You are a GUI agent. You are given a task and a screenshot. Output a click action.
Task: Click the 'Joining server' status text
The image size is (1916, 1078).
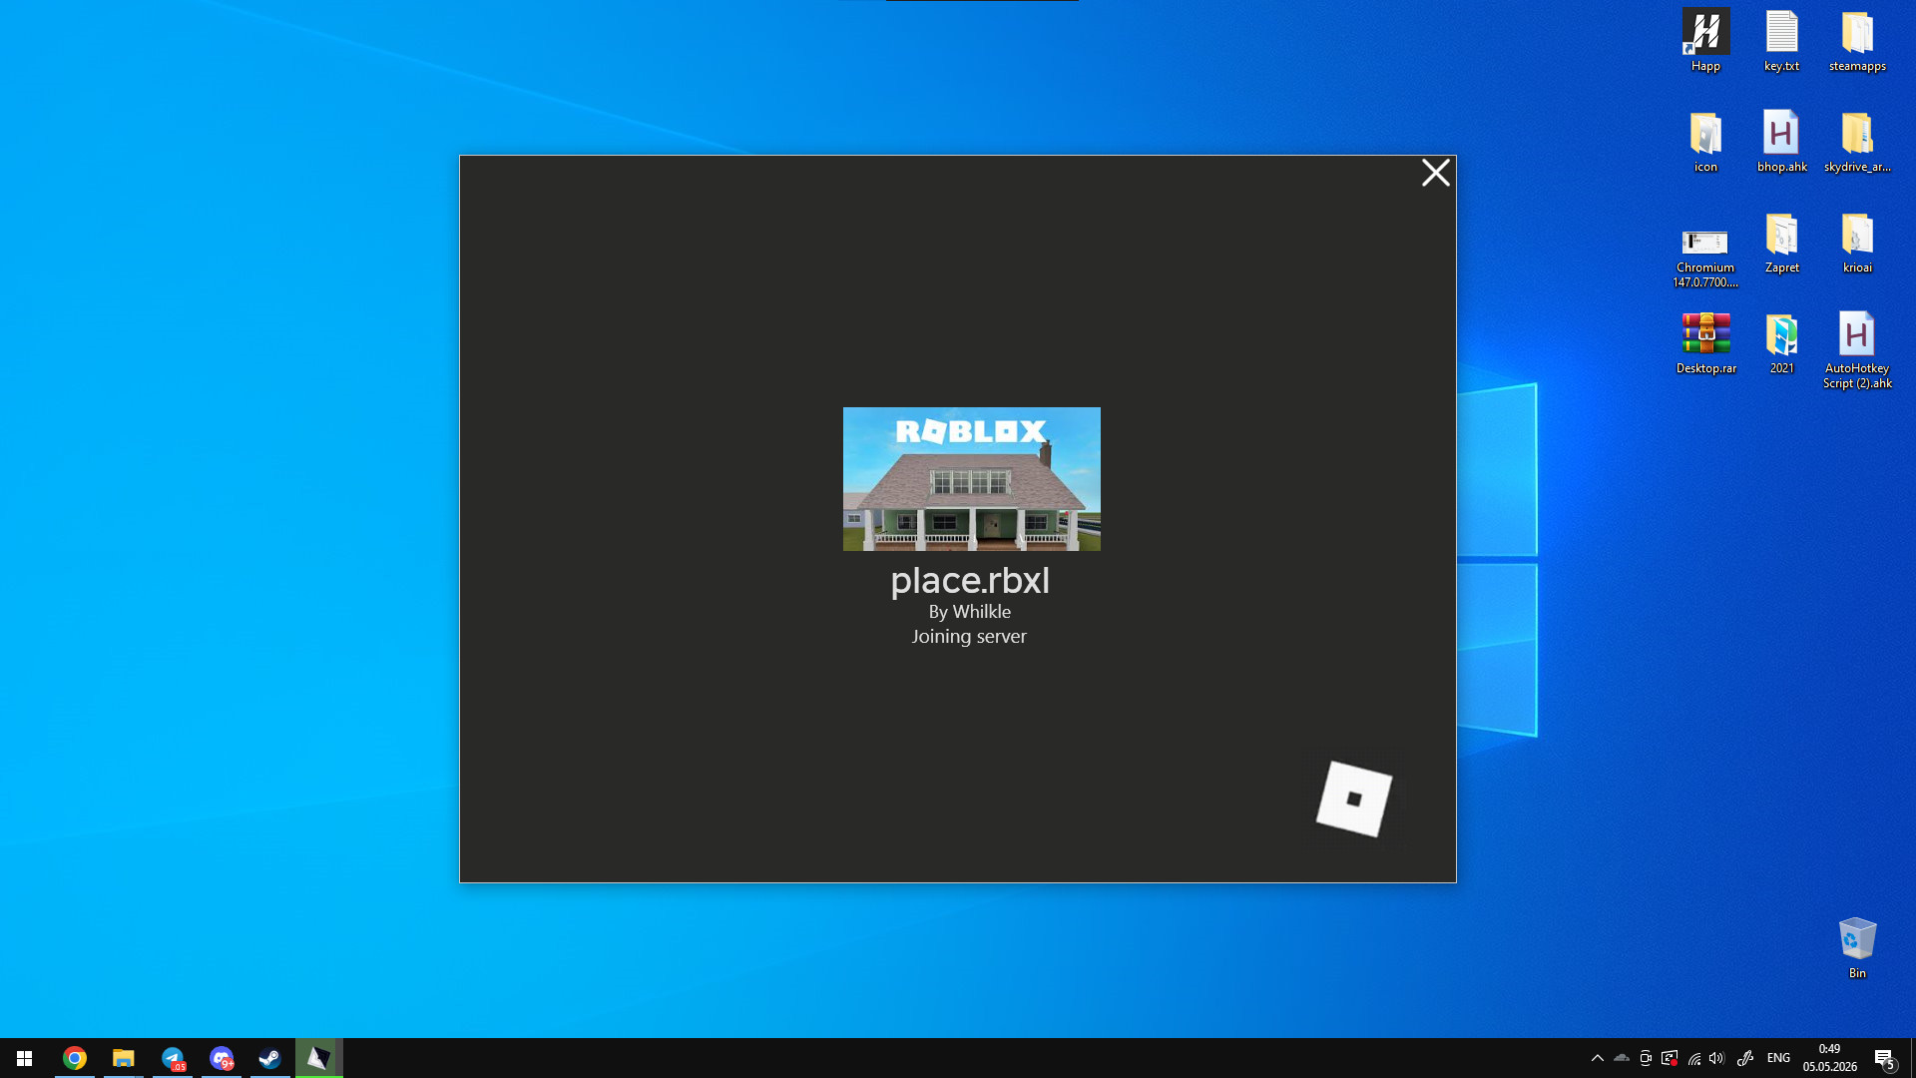pos(968,637)
